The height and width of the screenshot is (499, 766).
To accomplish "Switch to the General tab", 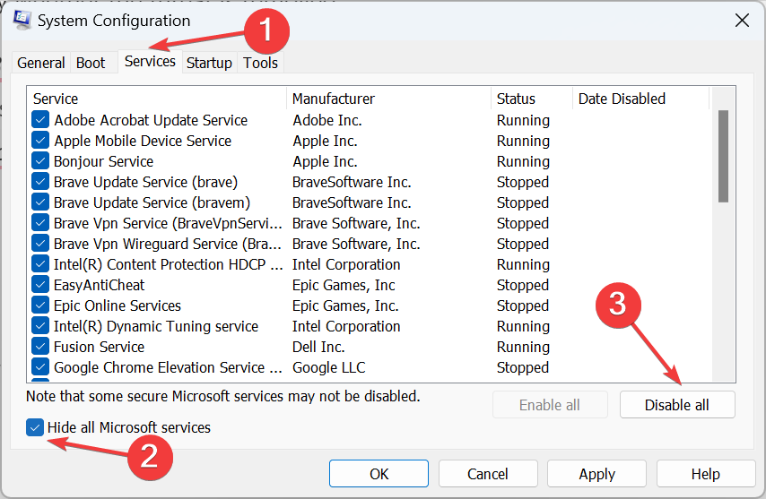I will 41,63.
